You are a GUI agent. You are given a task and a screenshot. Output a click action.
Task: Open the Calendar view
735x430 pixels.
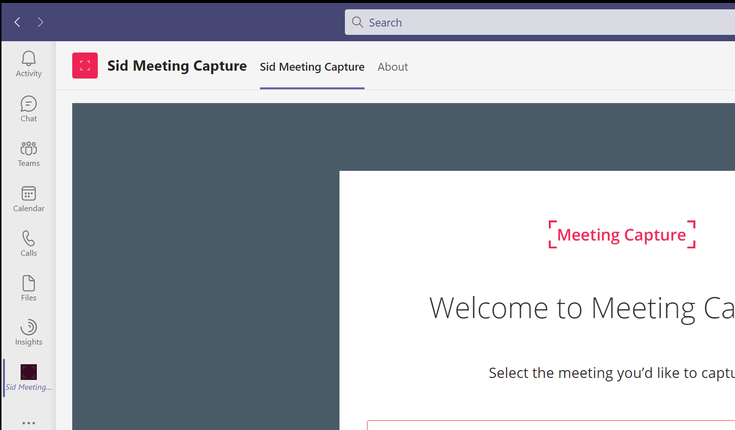tap(28, 199)
